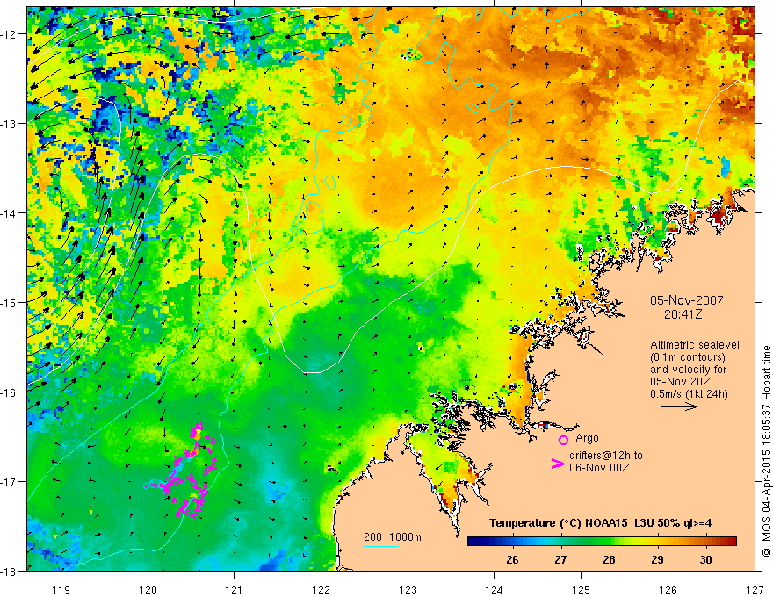Click the latitude axis label -18
Screen dimensions: 773x597
10,572
